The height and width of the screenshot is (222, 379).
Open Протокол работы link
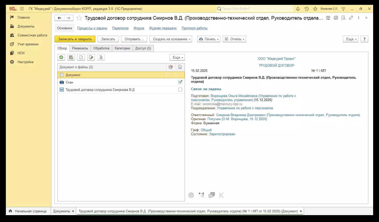[194, 28]
